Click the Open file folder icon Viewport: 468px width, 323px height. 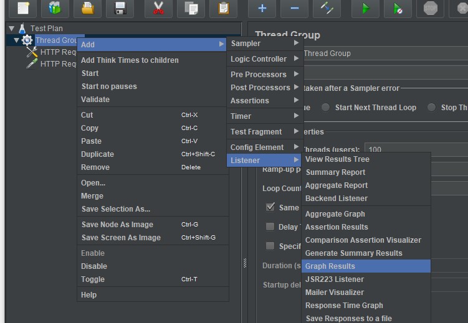coord(88,8)
